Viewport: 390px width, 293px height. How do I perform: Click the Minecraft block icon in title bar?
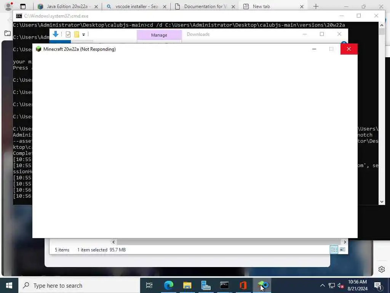(38, 49)
